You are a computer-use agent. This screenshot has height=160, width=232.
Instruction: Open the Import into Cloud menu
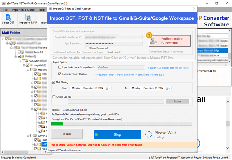23,10
